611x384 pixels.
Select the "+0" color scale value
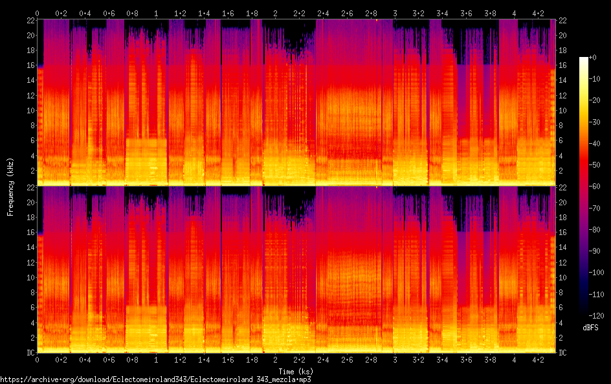click(592, 57)
